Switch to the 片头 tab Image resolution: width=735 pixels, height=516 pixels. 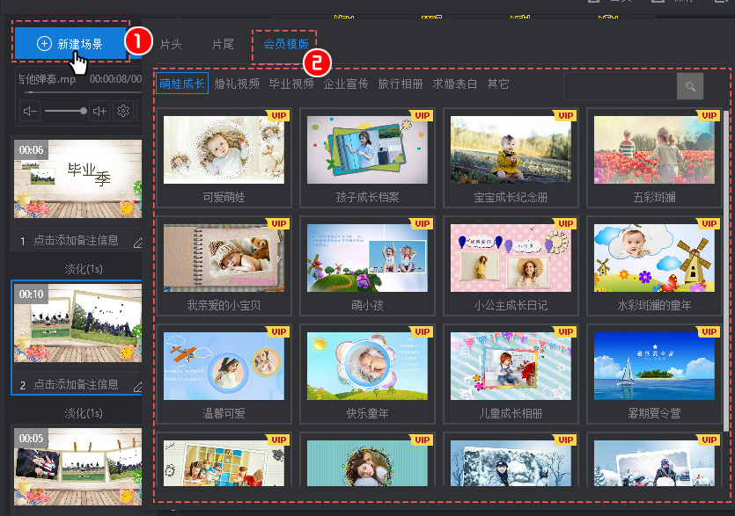(171, 43)
